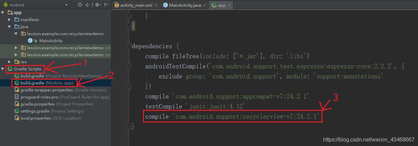
Task: Select the manifests folder icon
Action: click(17, 20)
